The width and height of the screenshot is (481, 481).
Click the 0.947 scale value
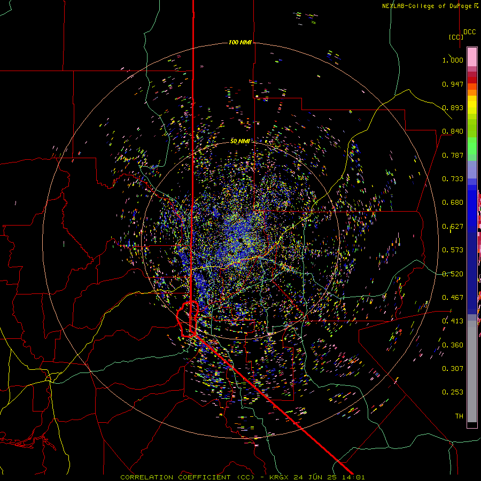click(453, 84)
